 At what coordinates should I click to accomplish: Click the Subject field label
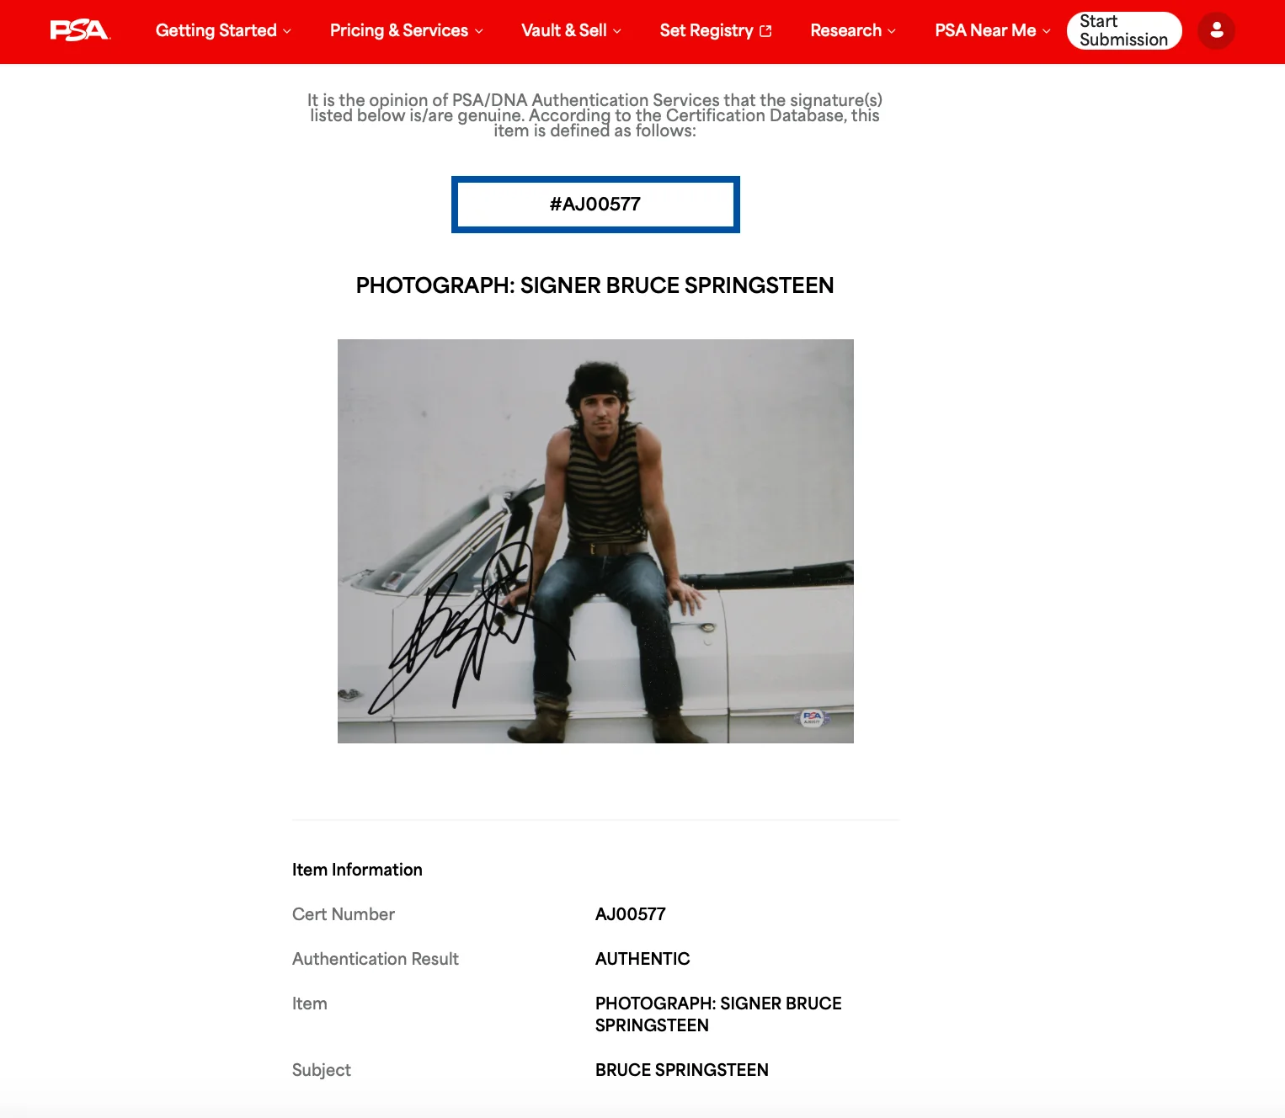coord(322,1070)
